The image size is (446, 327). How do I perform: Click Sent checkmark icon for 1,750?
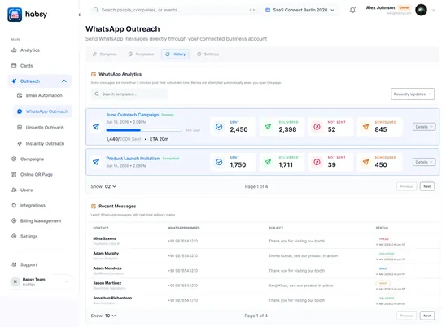pyautogui.click(x=219, y=162)
